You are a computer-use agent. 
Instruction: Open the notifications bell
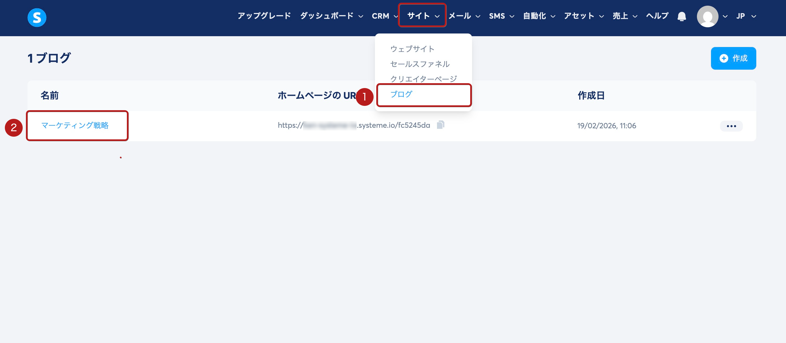point(681,16)
